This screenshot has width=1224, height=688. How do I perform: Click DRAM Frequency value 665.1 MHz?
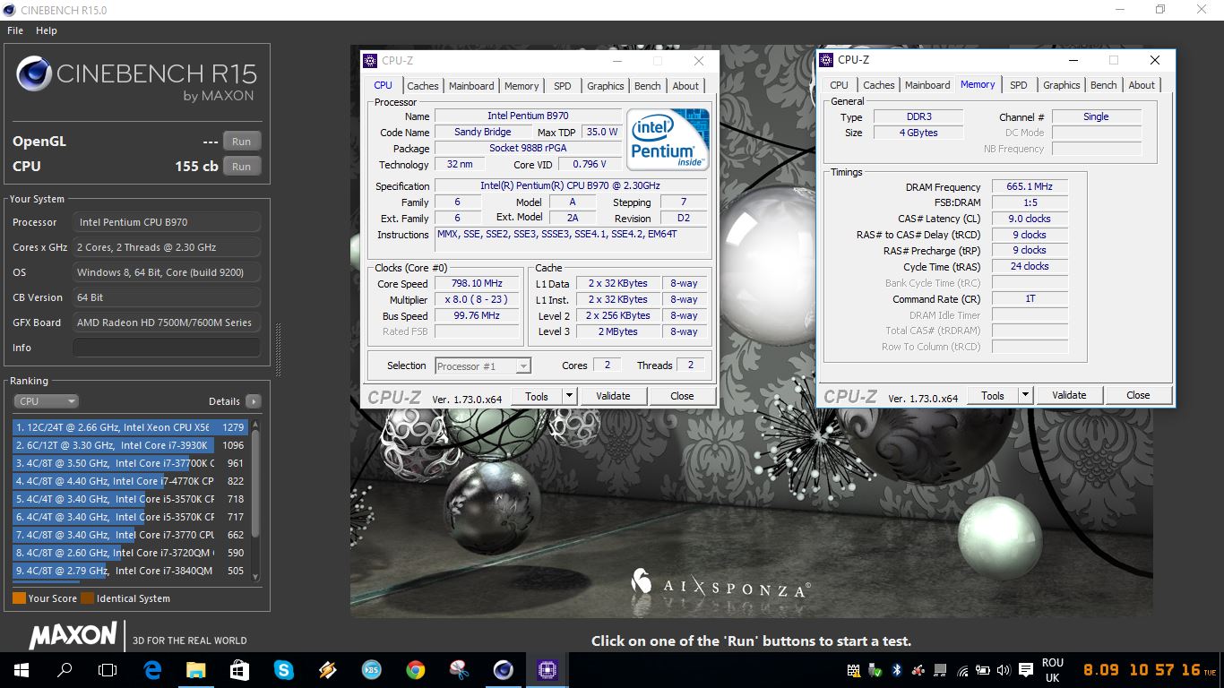pos(1029,187)
